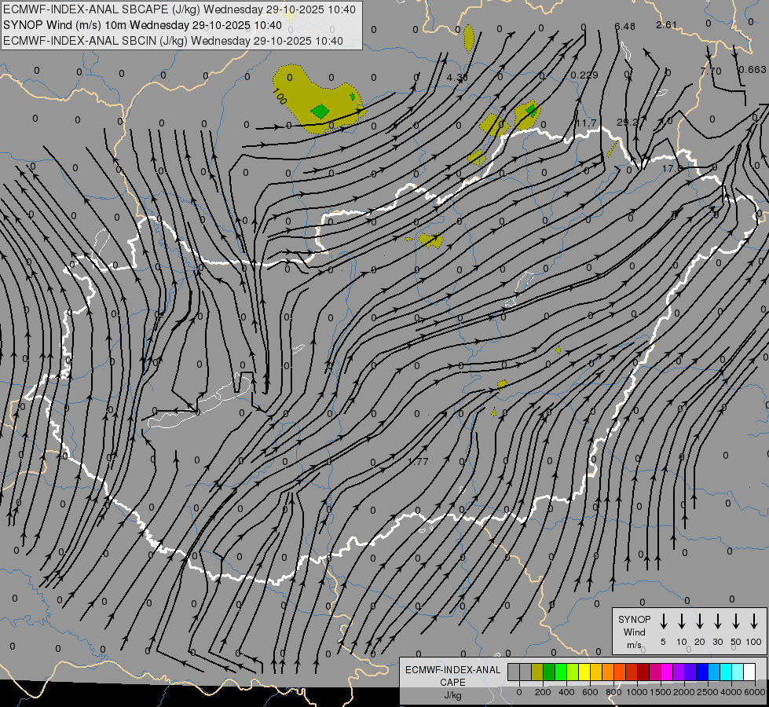Pick the red-orange swatch right of the 800 tick
This screenshot has width=769, height=707.
tap(620, 672)
